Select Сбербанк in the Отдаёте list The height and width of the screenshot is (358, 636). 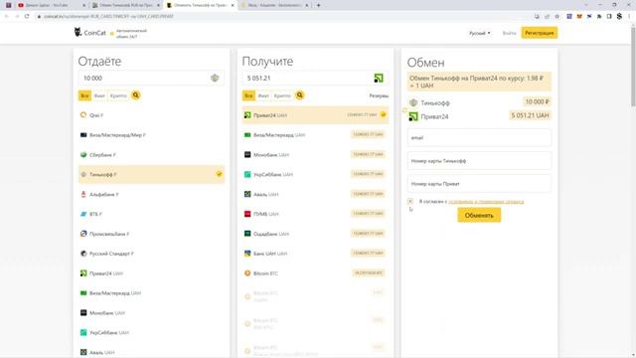click(151, 155)
